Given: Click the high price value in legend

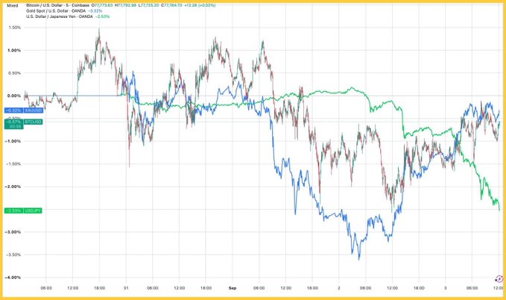Looking at the screenshot, I should point(126,5).
